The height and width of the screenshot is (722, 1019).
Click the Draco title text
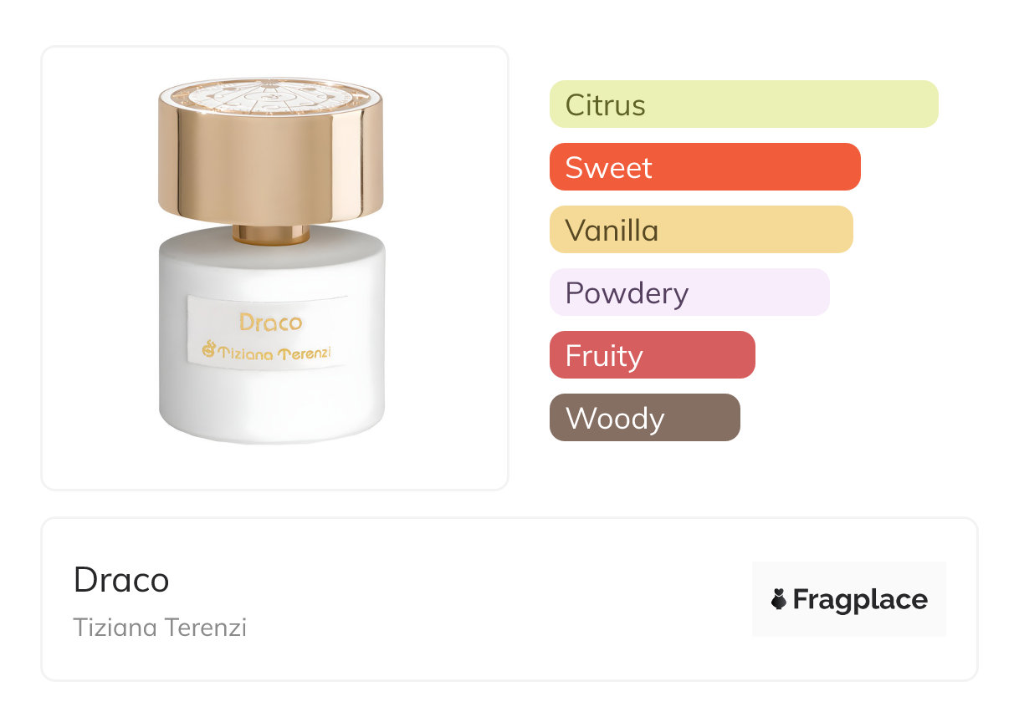click(121, 580)
